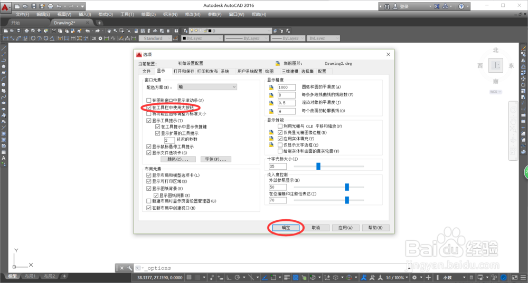Click the Save disk icon in quick access toolbar
The width and height of the screenshot is (528, 283).
coord(34,6)
